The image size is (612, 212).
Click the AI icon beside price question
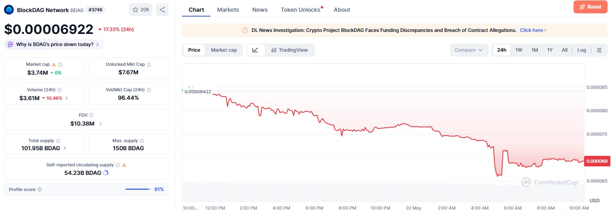11,44
